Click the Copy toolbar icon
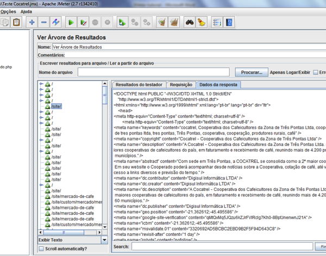The image size is (326, 256). tap(4, 22)
